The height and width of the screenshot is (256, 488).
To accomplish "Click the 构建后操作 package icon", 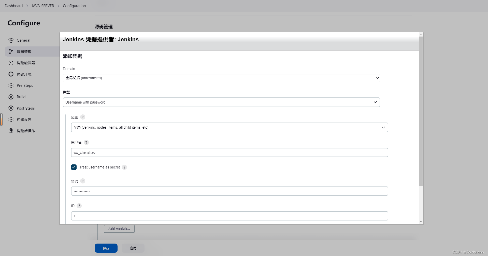I will tap(11, 131).
